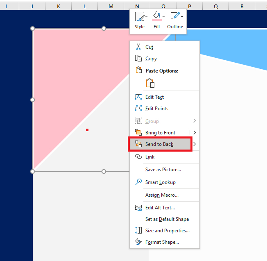267x261 pixels.
Task: Click the Paste Options label
Action: pos(162,71)
